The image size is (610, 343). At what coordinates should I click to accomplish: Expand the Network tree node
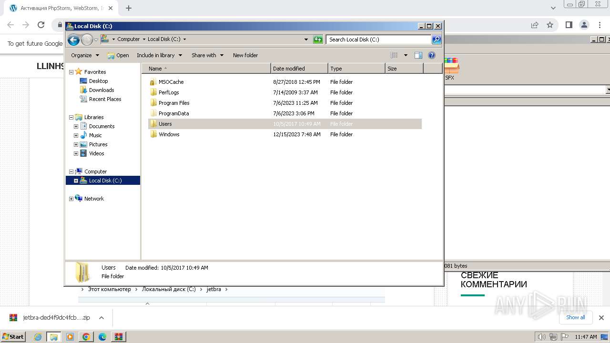(71, 199)
